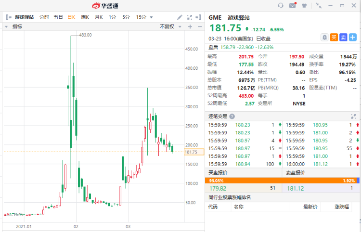Select the 卖盘报价 header
The width and height of the screenshot is (361, 232).
coord(296,173)
